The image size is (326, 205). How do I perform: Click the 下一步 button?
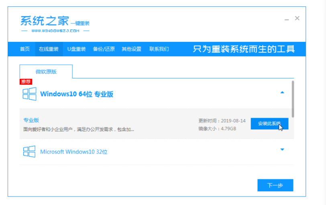click(x=275, y=185)
